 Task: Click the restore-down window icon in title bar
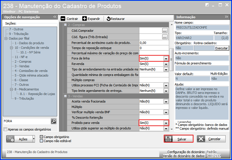(x=207, y=5)
